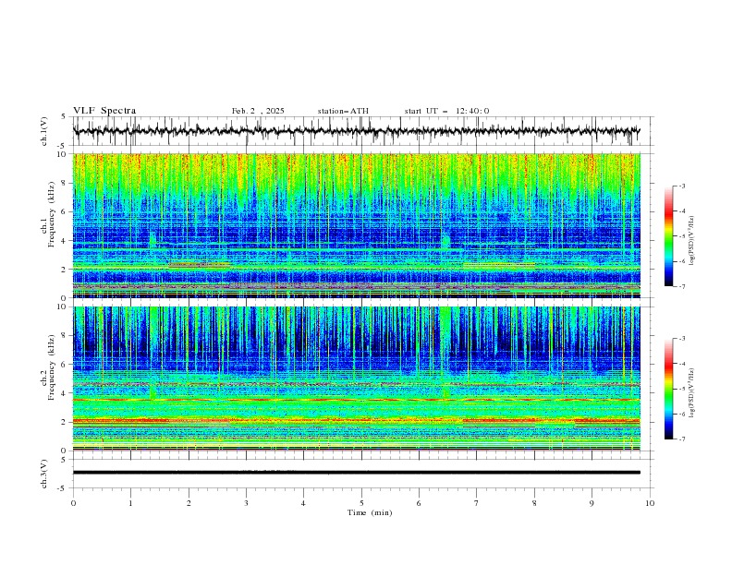
Task: Click the ch.3 flat voltage trace
Action: 356,473
